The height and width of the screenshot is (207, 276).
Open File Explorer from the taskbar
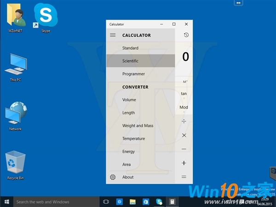[132, 202]
